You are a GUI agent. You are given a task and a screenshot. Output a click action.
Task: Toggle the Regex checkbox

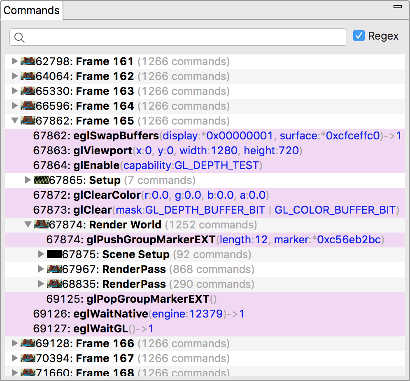[x=359, y=35]
